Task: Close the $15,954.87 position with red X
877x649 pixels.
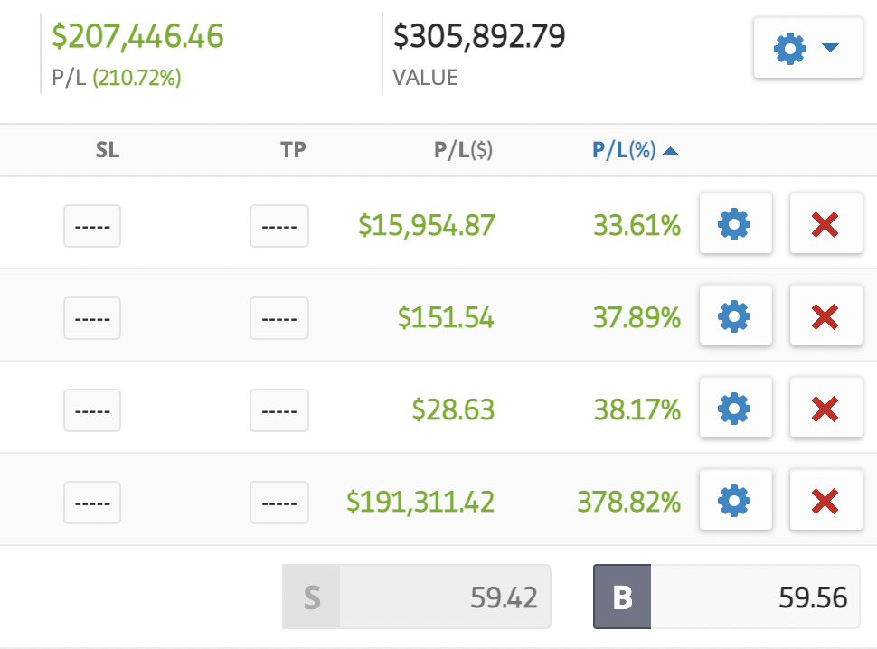Action: (x=826, y=223)
